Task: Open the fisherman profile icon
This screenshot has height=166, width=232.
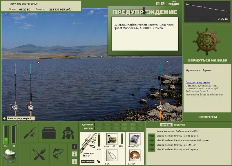Action: (68, 133)
